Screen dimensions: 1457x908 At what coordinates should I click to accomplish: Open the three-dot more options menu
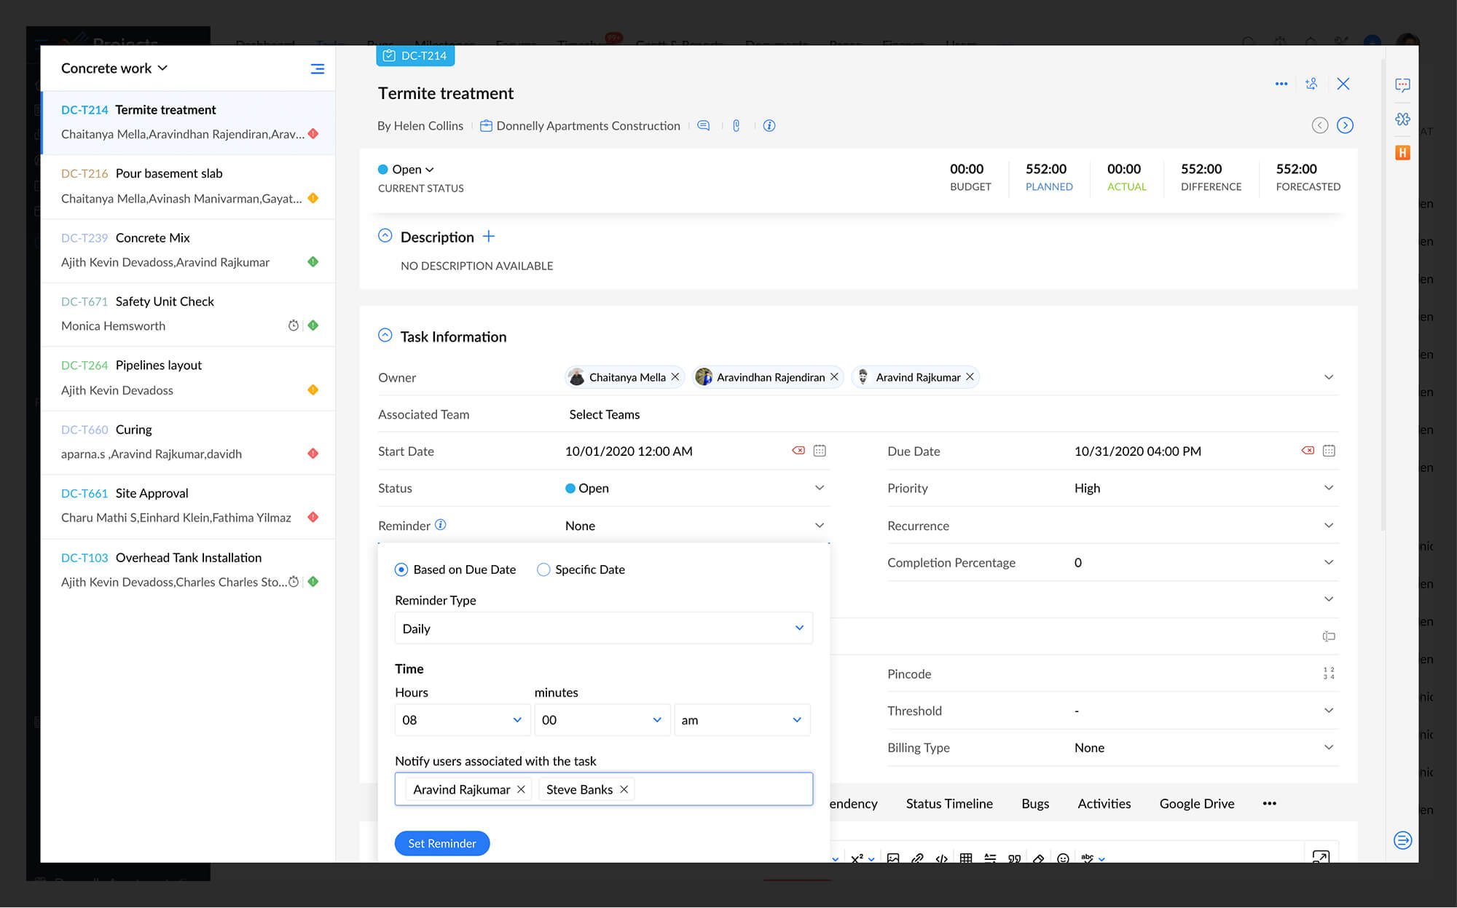1281,84
